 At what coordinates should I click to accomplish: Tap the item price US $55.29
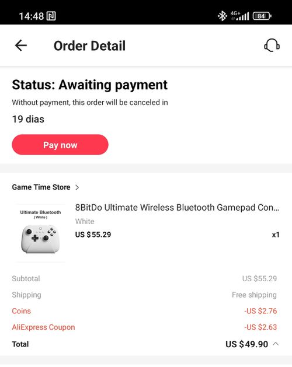[x=93, y=235]
